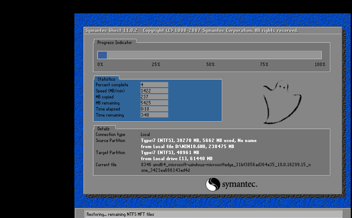Click the Symantec yin-yang logo icon
The height and width of the screenshot is (218, 352).
pyautogui.click(x=213, y=184)
